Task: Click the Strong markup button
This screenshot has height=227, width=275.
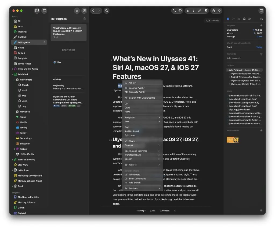Action: tap(141, 211)
